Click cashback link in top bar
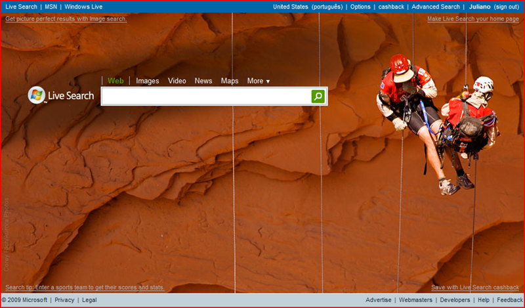 (391, 7)
